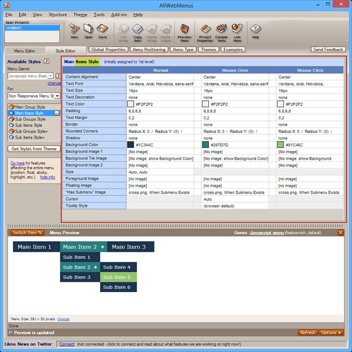The height and width of the screenshot is (352, 352).
Task: Open the Theme menu
Action: coord(80,15)
